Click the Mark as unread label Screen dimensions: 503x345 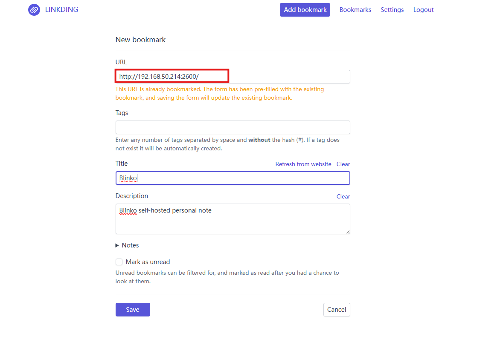point(148,262)
